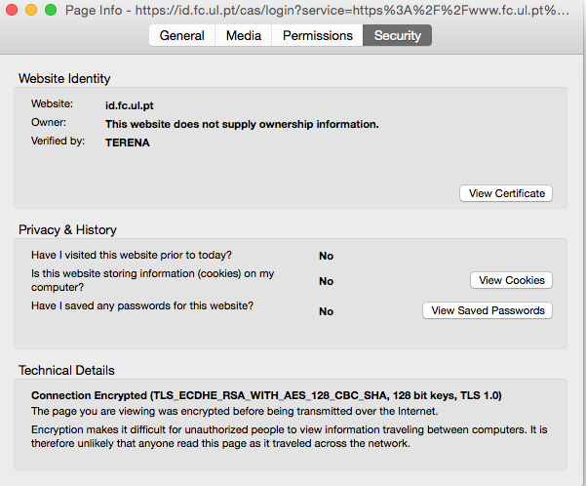The height and width of the screenshot is (486, 586).
Task: Click the Website Identity section heading
Action: coord(64,78)
